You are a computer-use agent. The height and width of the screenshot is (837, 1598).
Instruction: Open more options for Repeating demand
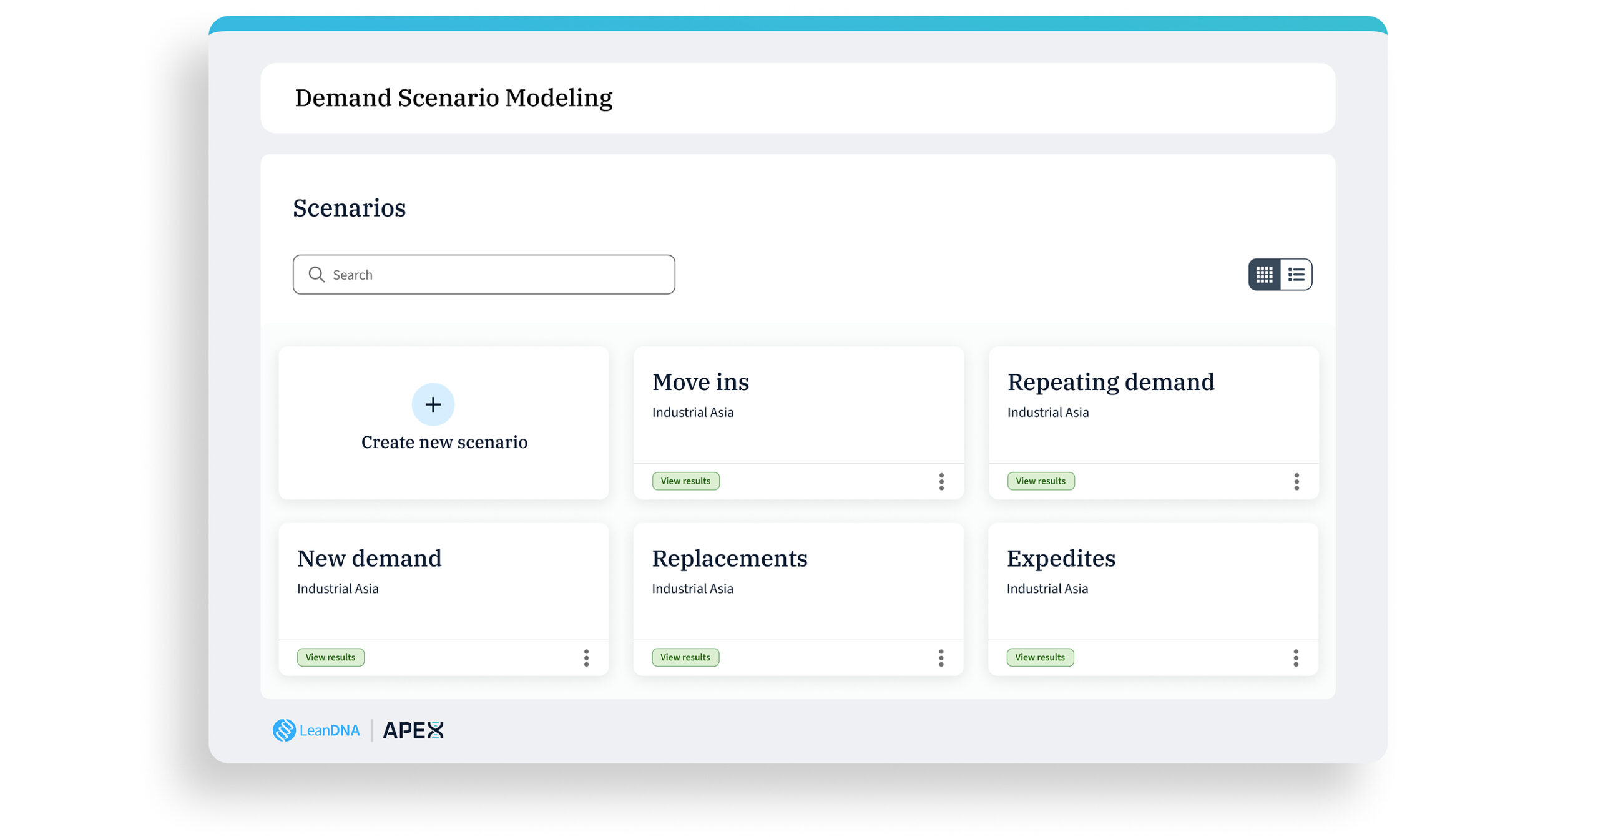click(x=1297, y=481)
